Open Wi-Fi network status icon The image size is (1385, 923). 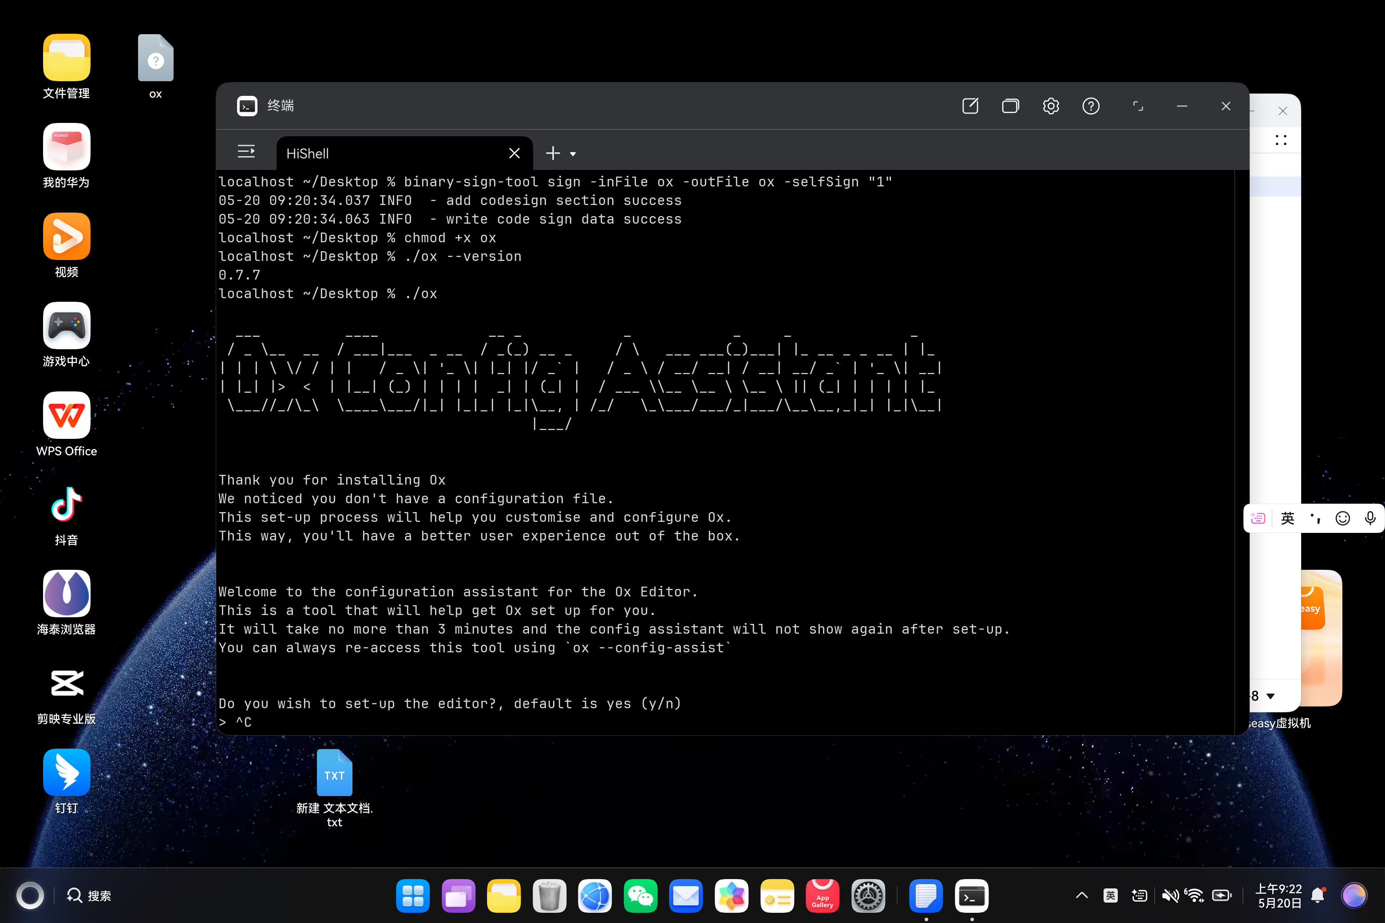(1195, 895)
